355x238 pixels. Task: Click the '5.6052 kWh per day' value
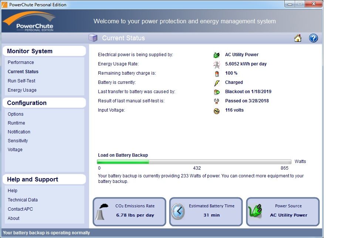[246, 64]
